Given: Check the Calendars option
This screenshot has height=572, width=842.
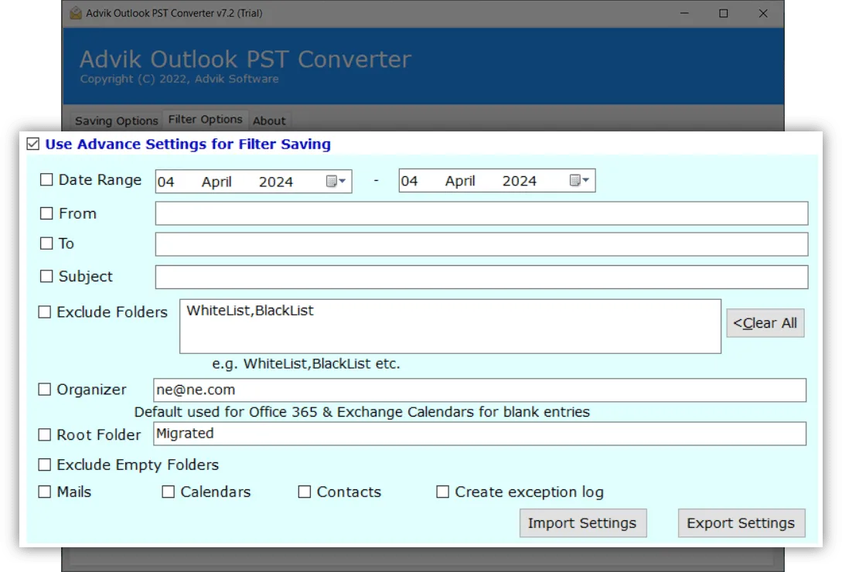Looking at the screenshot, I should click(x=168, y=492).
